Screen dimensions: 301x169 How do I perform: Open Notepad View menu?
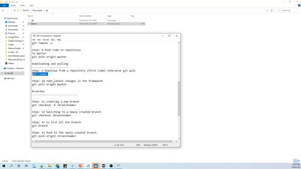pyautogui.click(x=53, y=39)
